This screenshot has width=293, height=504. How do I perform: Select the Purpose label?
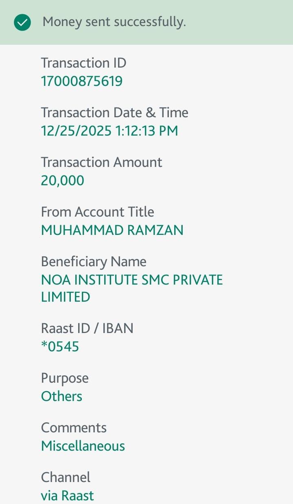point(65,378)
